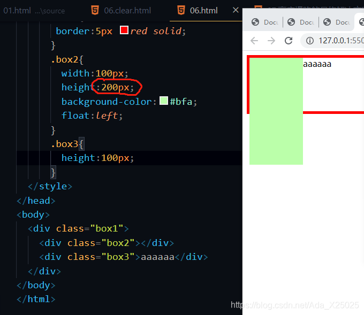Click the globe icon on third browser tab
The image size is (364, 315).
pyautogui.click(x=327, y=22)
